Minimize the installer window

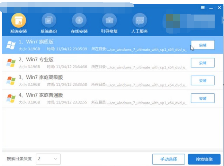tap(211, 9)
